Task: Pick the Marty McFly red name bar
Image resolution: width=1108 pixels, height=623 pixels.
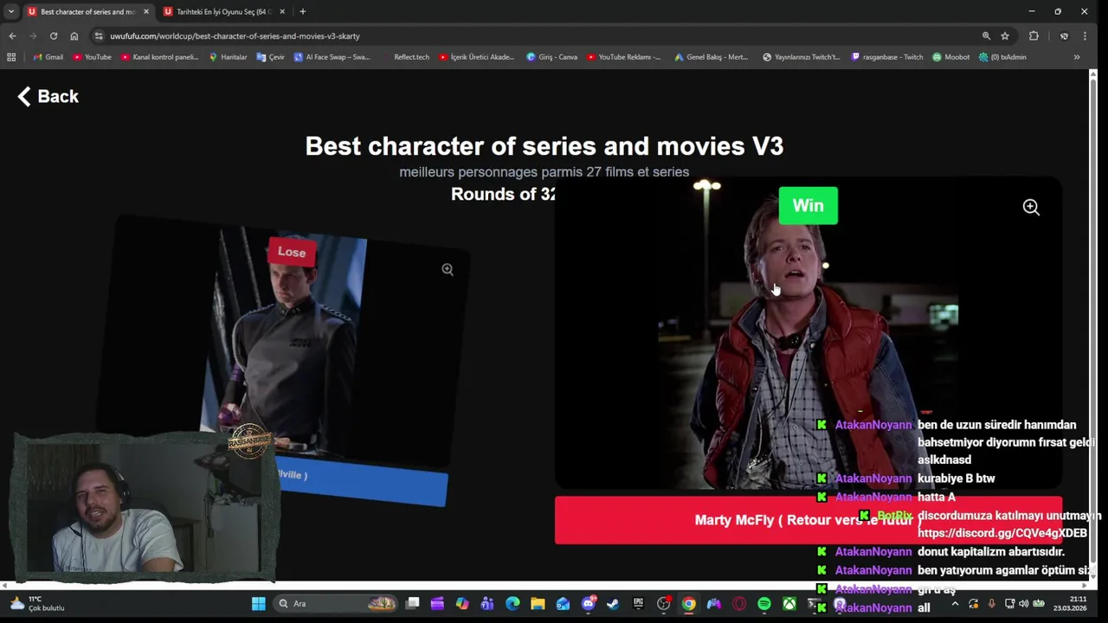Action: [x=808, y=520]
